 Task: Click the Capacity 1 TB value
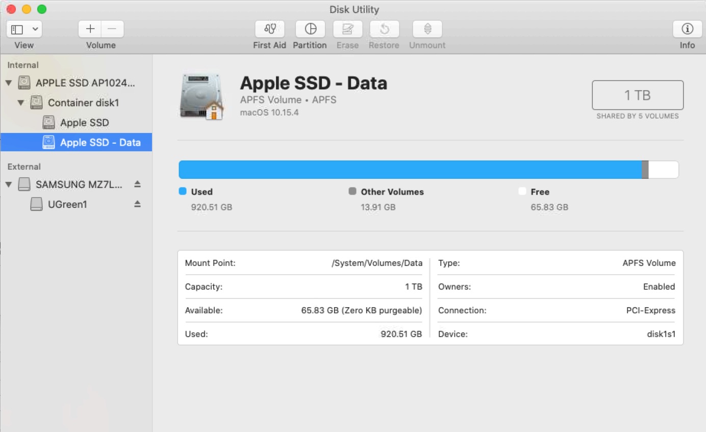(414, 287)
